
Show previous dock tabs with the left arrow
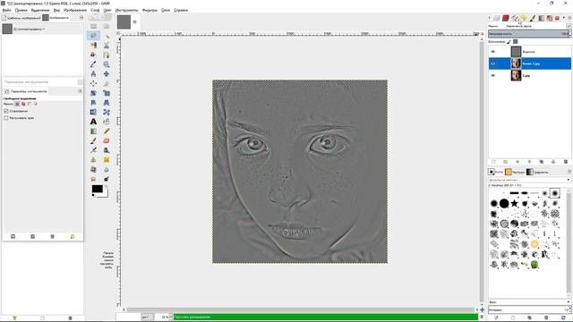(490, 18)
